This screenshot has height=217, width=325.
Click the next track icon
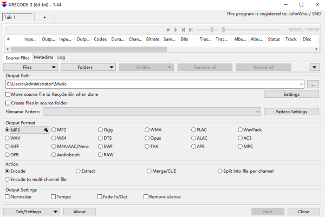click(191, 30)
